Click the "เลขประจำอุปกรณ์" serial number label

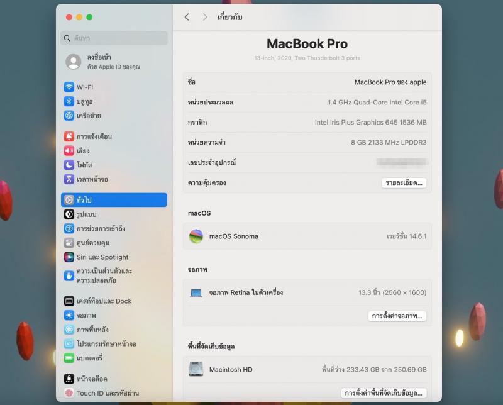tap(212, 162)
